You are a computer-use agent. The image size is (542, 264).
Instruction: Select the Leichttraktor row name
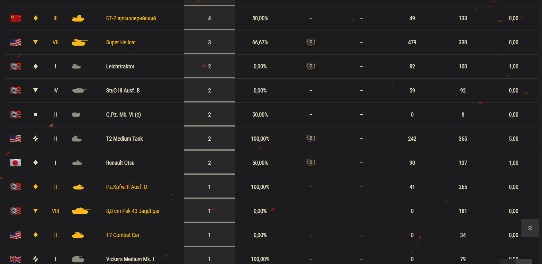120,66
